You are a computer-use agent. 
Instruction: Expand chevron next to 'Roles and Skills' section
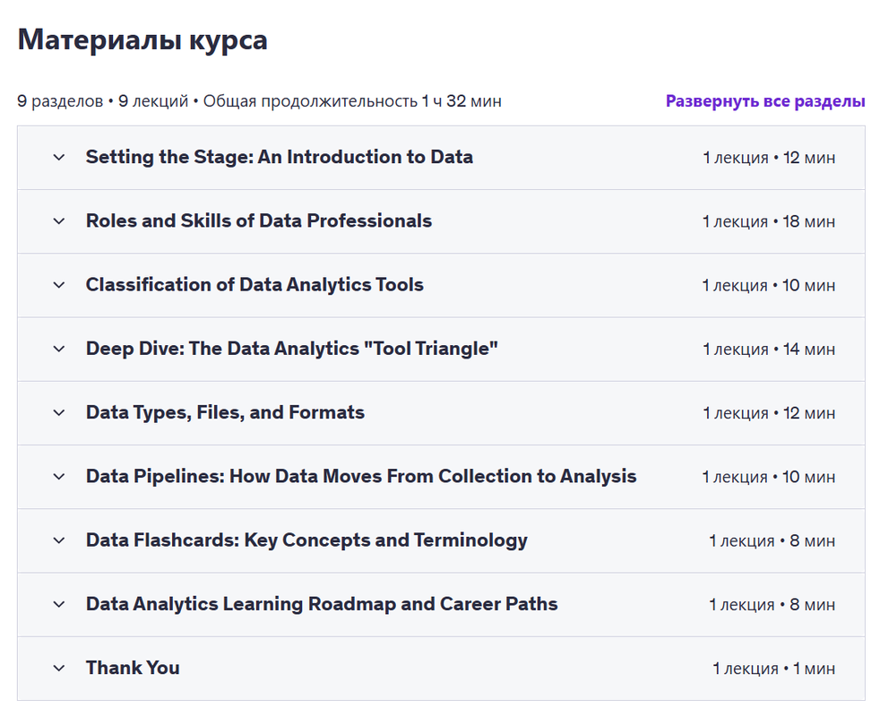coord(59,221)
